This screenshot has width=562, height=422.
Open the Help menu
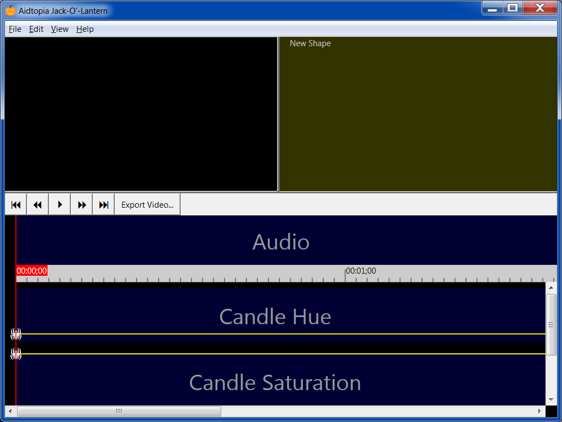(85, 29)
